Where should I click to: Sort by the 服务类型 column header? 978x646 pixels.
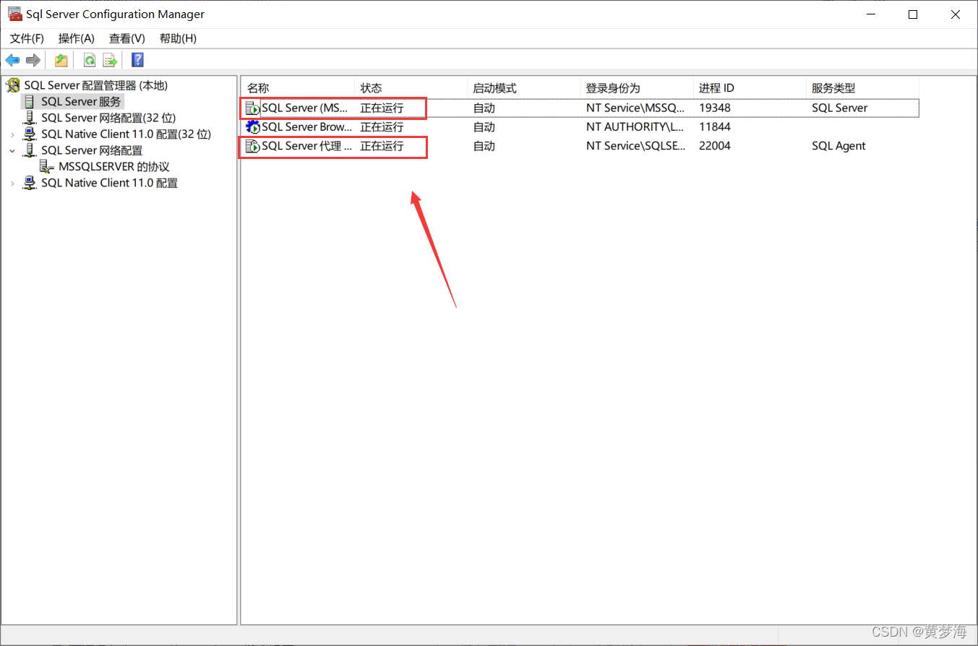(x=862, y=88)
